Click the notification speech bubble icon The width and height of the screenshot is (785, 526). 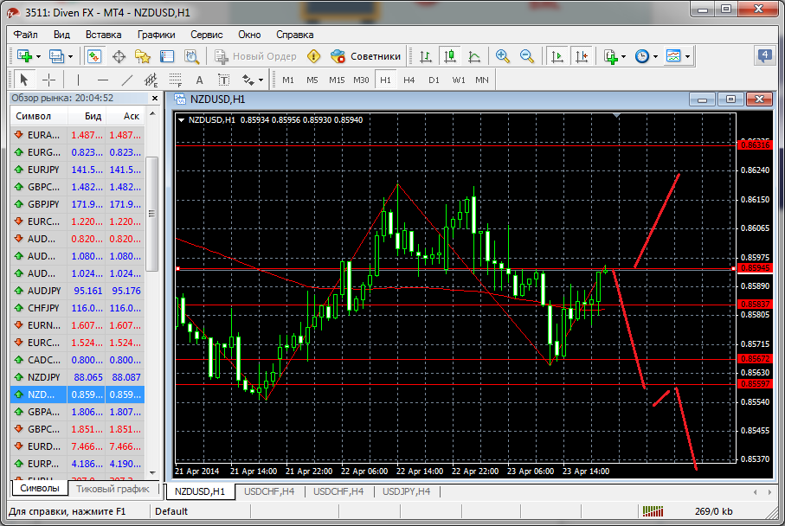[764, 55]
